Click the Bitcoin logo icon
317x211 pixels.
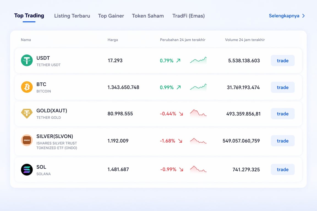pos(27,87)
